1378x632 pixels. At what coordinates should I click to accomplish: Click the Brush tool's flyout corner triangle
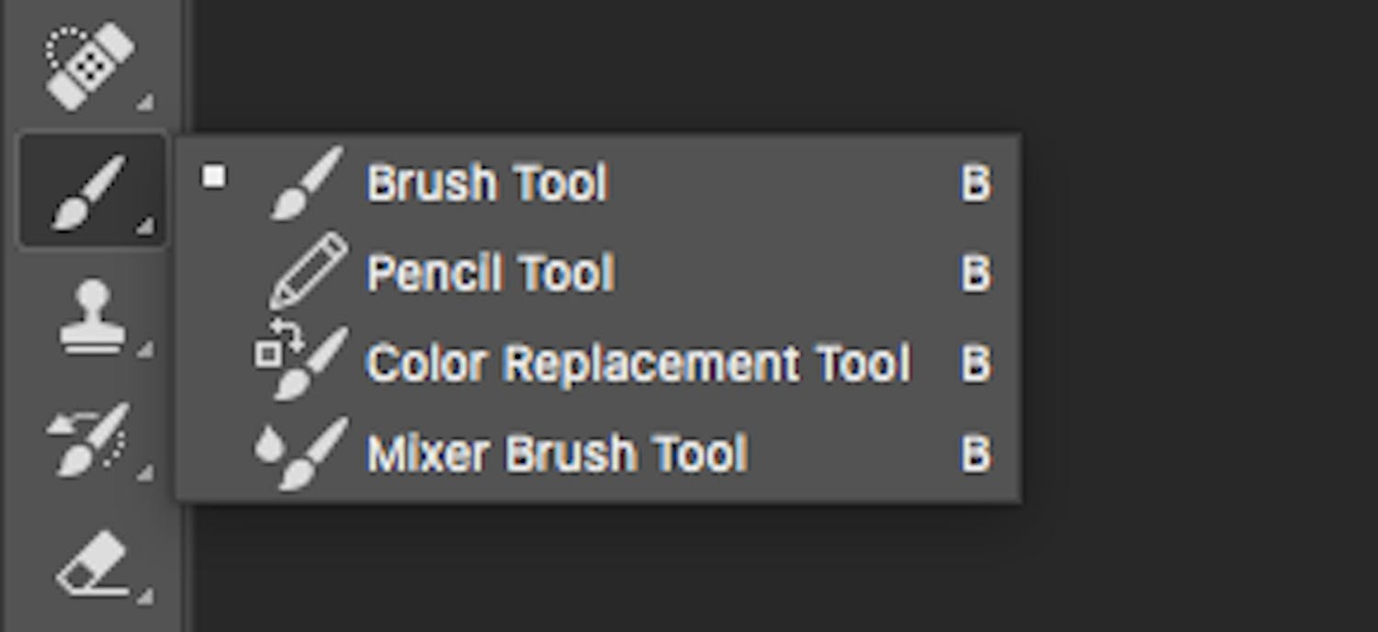tap(145, 226)
